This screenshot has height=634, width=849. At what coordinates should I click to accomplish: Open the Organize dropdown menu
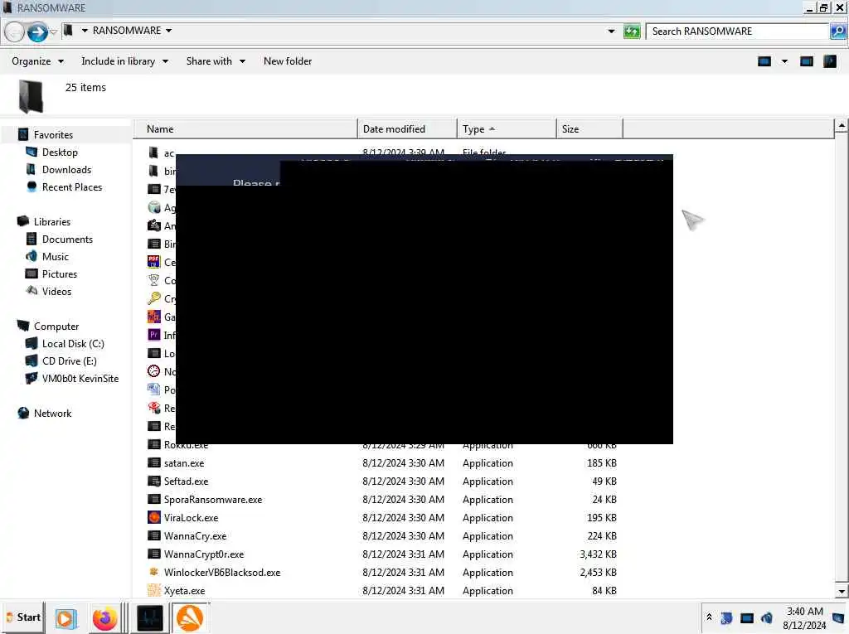coord(37,61)
